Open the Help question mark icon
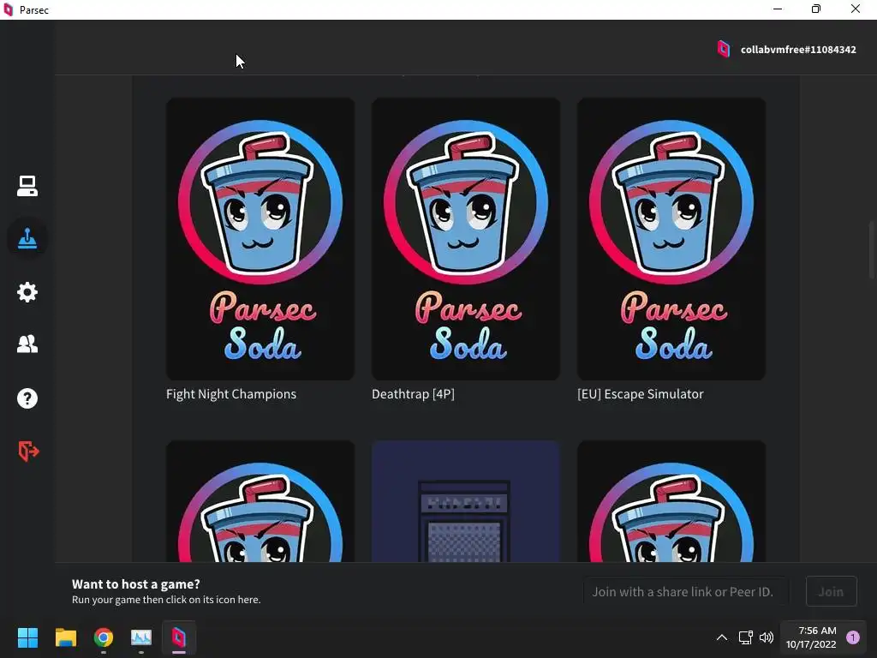This screenshot has width=877, height=658. pos(27,398)
